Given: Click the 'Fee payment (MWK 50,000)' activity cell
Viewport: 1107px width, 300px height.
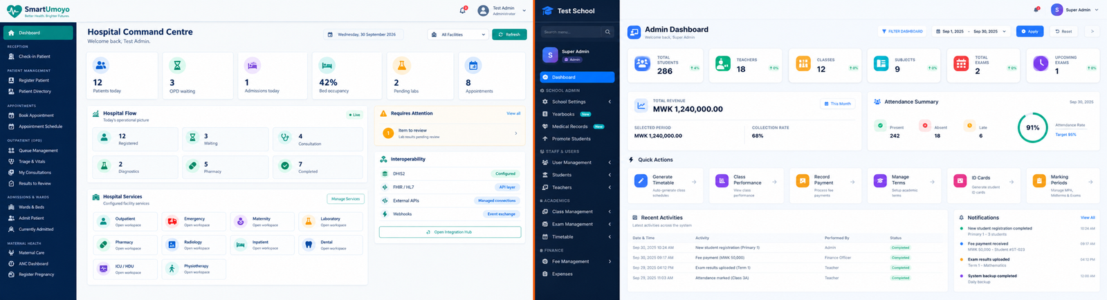Looking at the screenshot, I should point(720,258).
